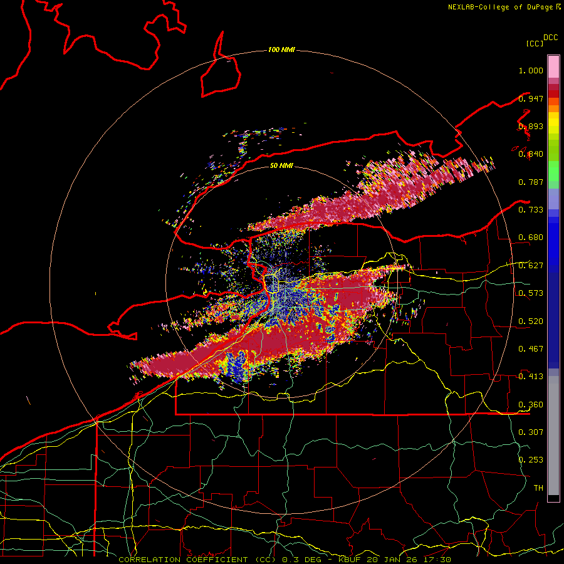Click the 0.840 scale value
The image size is (564, 564).
click(x=531, y=154)
